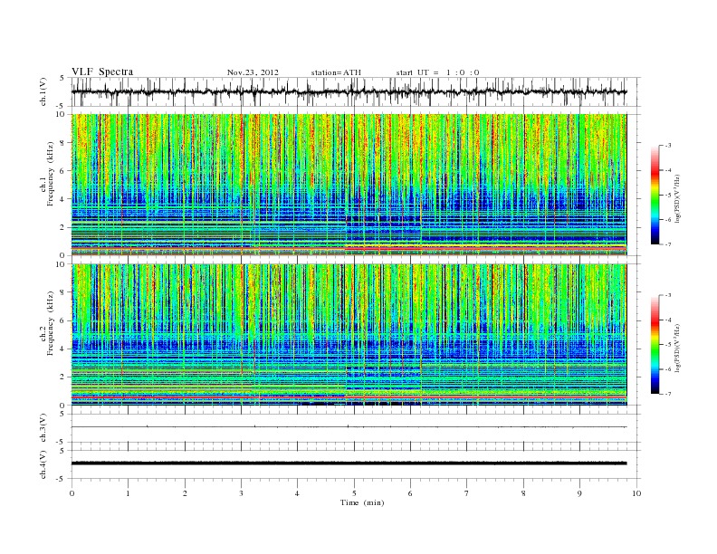Click inside the ch.1 spectrogram panel
The width and height of the screenshot is (717, 554).
349,185
